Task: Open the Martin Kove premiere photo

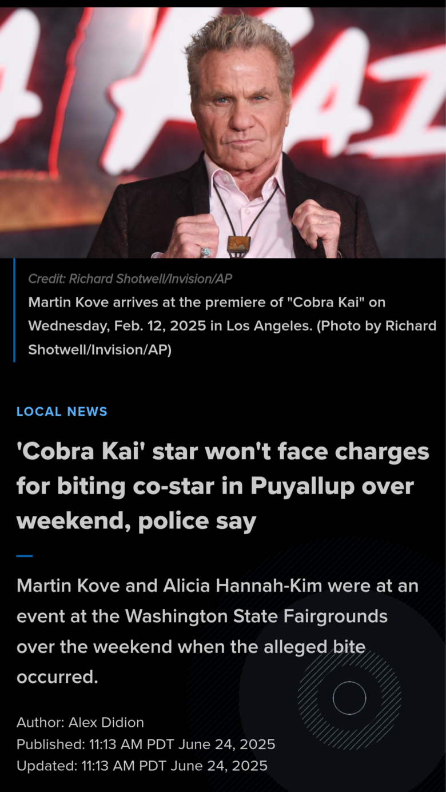Action: click(x=223, y=133)
